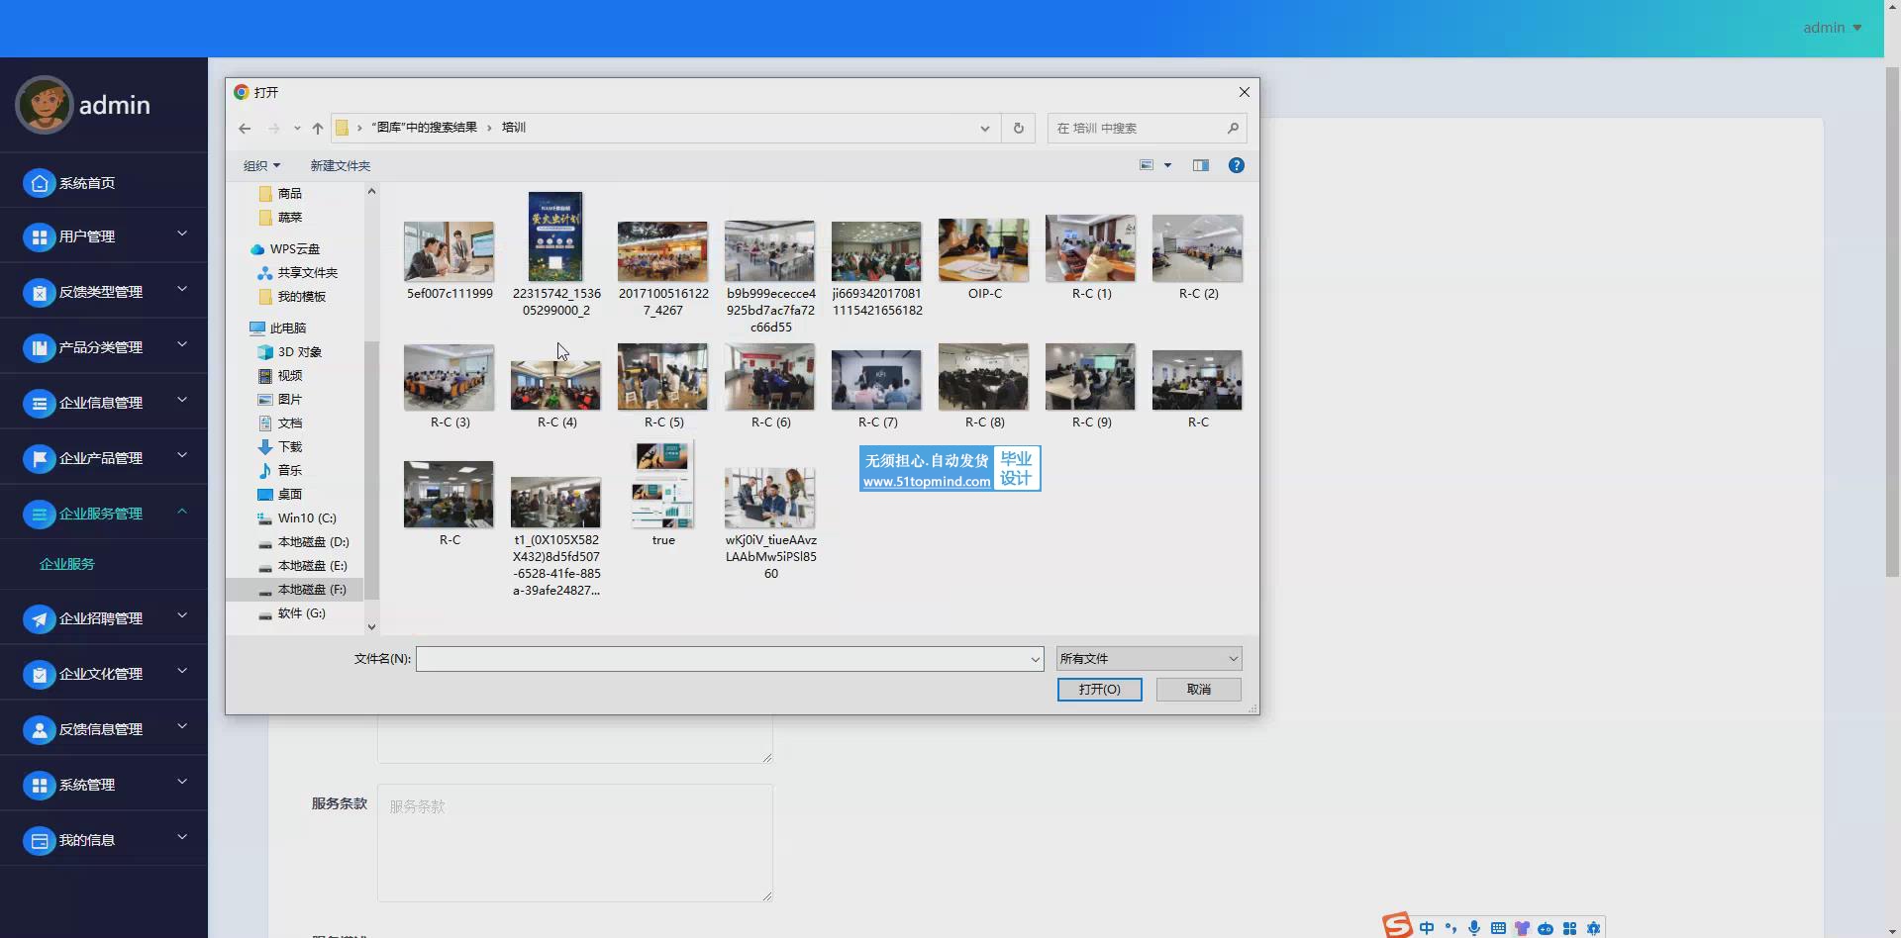Expand 企业产品管理 sidebar menu

104,458
